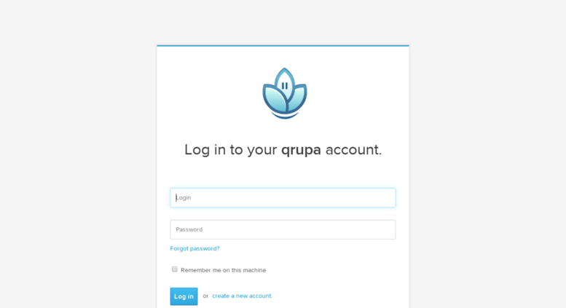Screen dimensions: 566x308
Task: Click the 'Remember me on this machine' label
Action: (x=223, y=270)
